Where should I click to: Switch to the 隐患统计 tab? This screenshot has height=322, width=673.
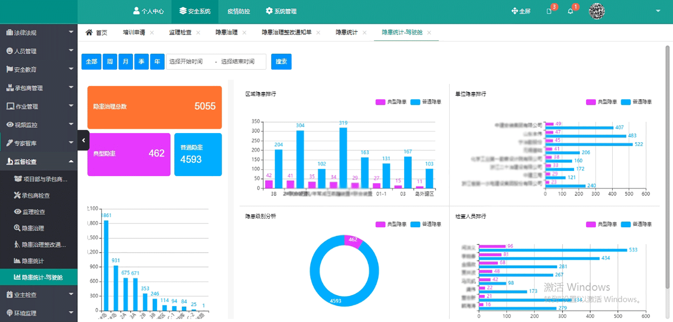pos(347,33)
